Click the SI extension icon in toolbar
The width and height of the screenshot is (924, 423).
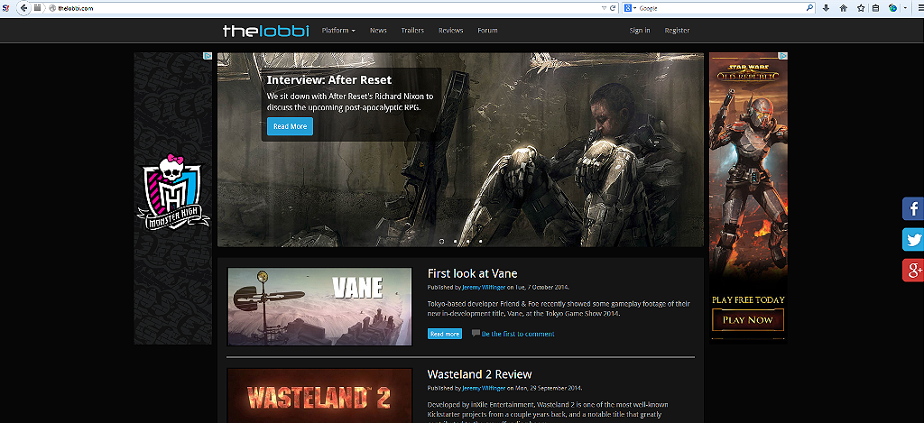point(6,8)
